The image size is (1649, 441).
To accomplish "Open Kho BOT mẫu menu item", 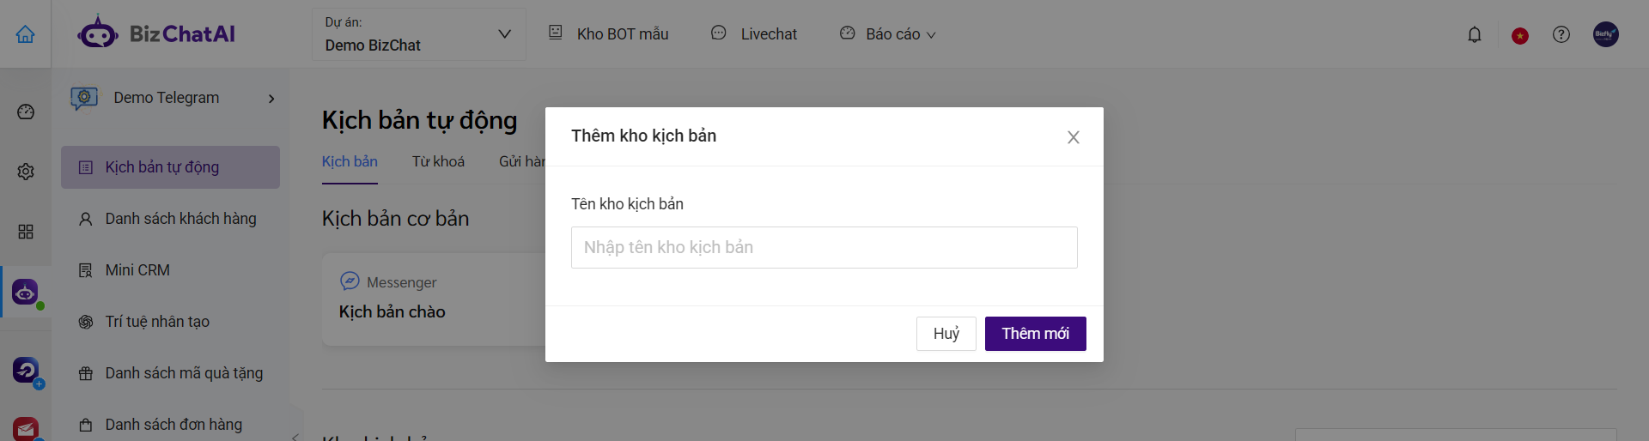I will [609, 33].
